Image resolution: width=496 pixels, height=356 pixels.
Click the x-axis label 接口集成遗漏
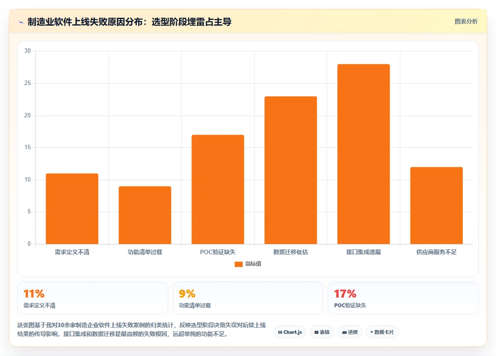[x=364, y=252]
